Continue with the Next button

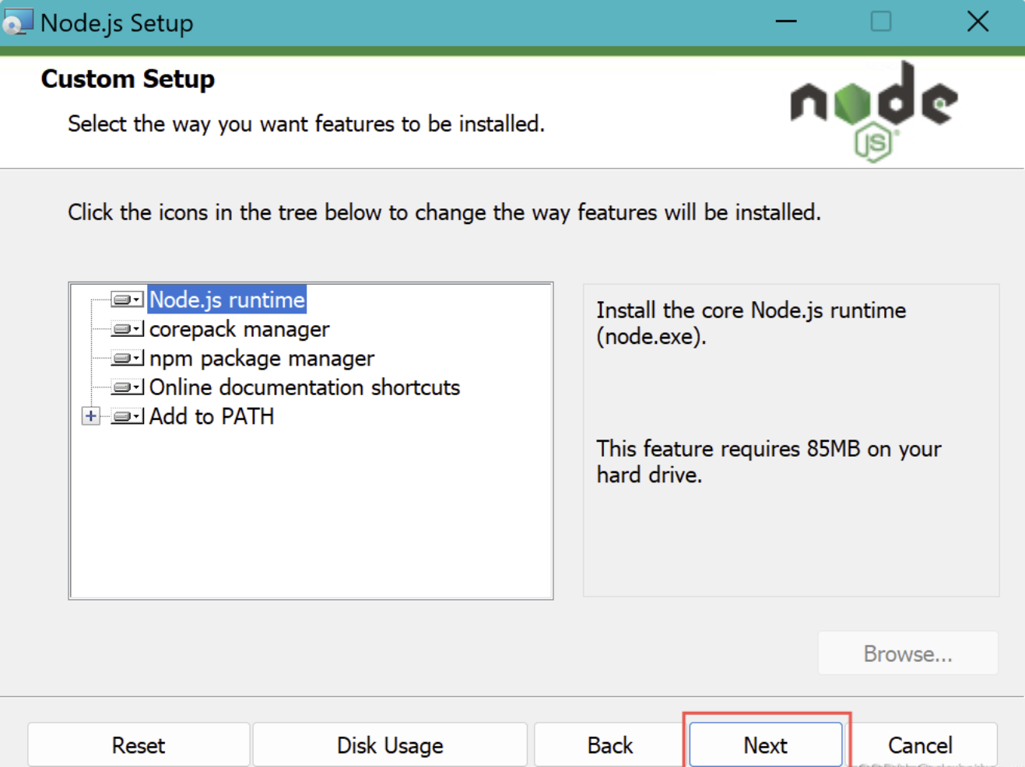click(x=766, y=745)
